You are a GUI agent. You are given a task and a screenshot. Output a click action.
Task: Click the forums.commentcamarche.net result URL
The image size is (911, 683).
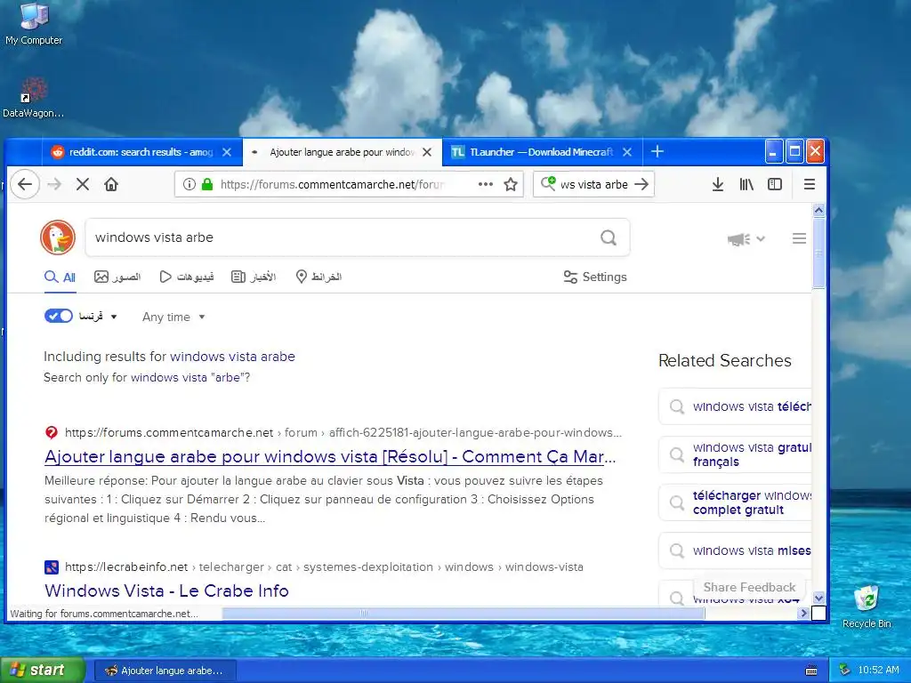click(343, 433)
